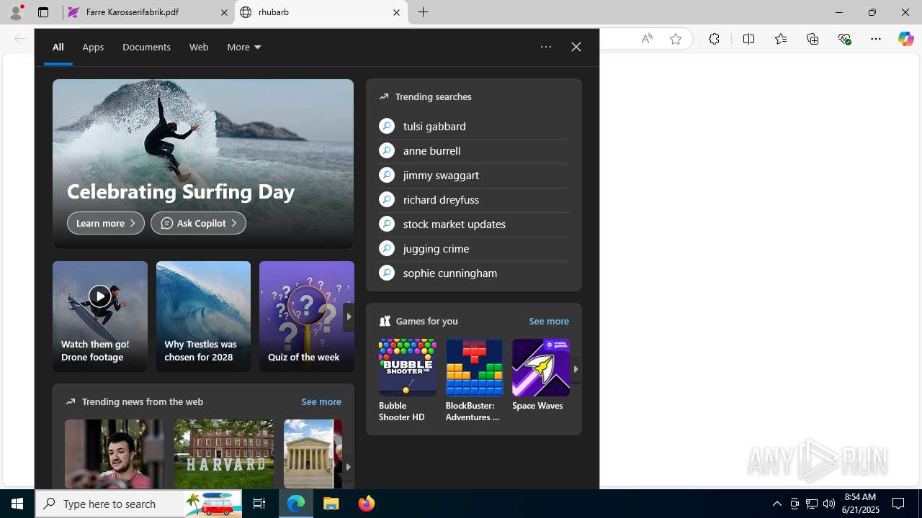Show next surfing cards arrow
Viewport: 922px width, 518px height.
(x=349, y=317)
